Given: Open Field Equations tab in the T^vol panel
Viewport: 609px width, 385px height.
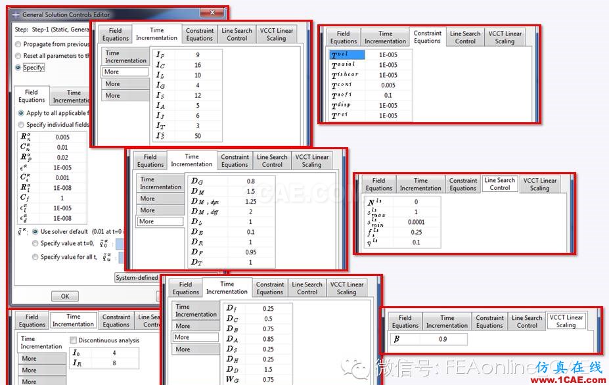Looking at the screenshot, I should (344, 37).
